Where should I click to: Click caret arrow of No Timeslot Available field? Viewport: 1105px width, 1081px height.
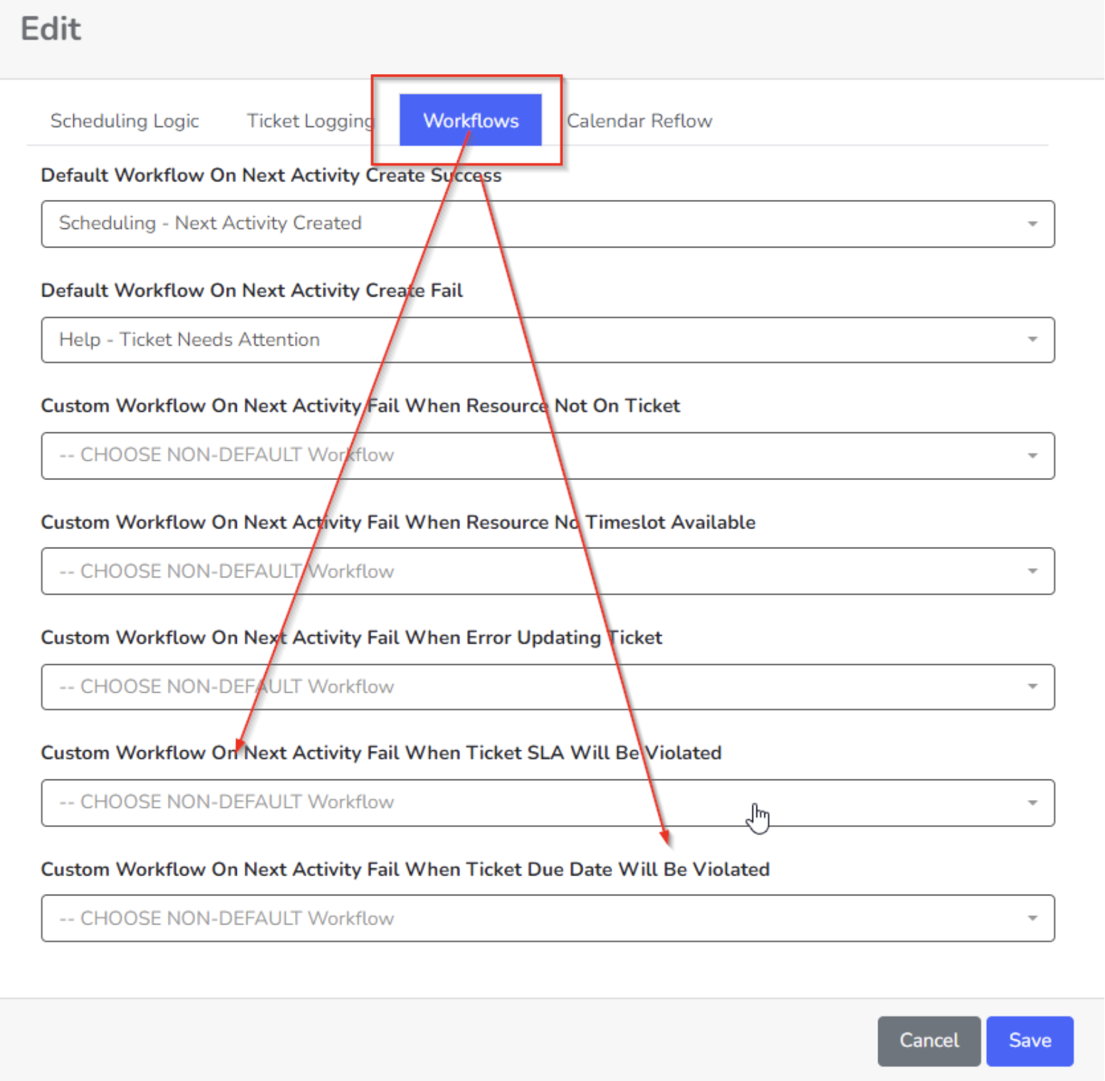pyautogui.click(x=1032, y=570)
